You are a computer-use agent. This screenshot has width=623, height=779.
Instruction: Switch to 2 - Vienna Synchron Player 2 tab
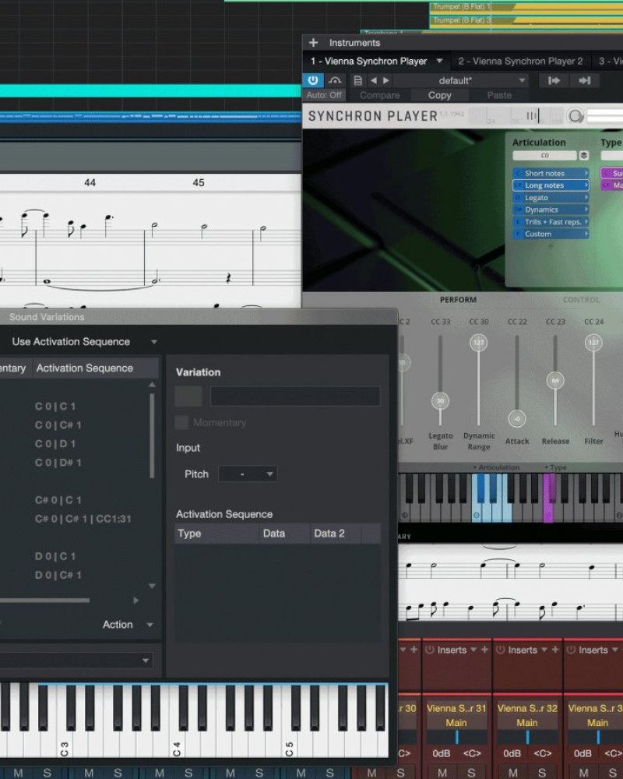520,61
